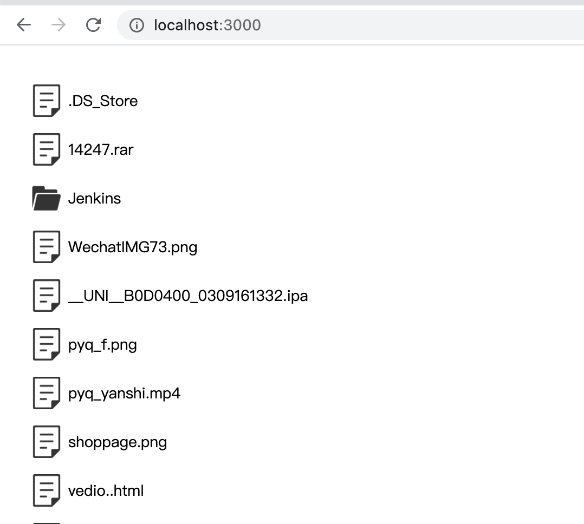
Task: Open the shoppage.png link
Action: point(118,442)
